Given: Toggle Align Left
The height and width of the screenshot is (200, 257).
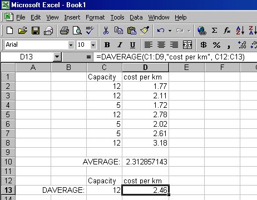Looking at the screenshot, I should click(x=149, y=44).
